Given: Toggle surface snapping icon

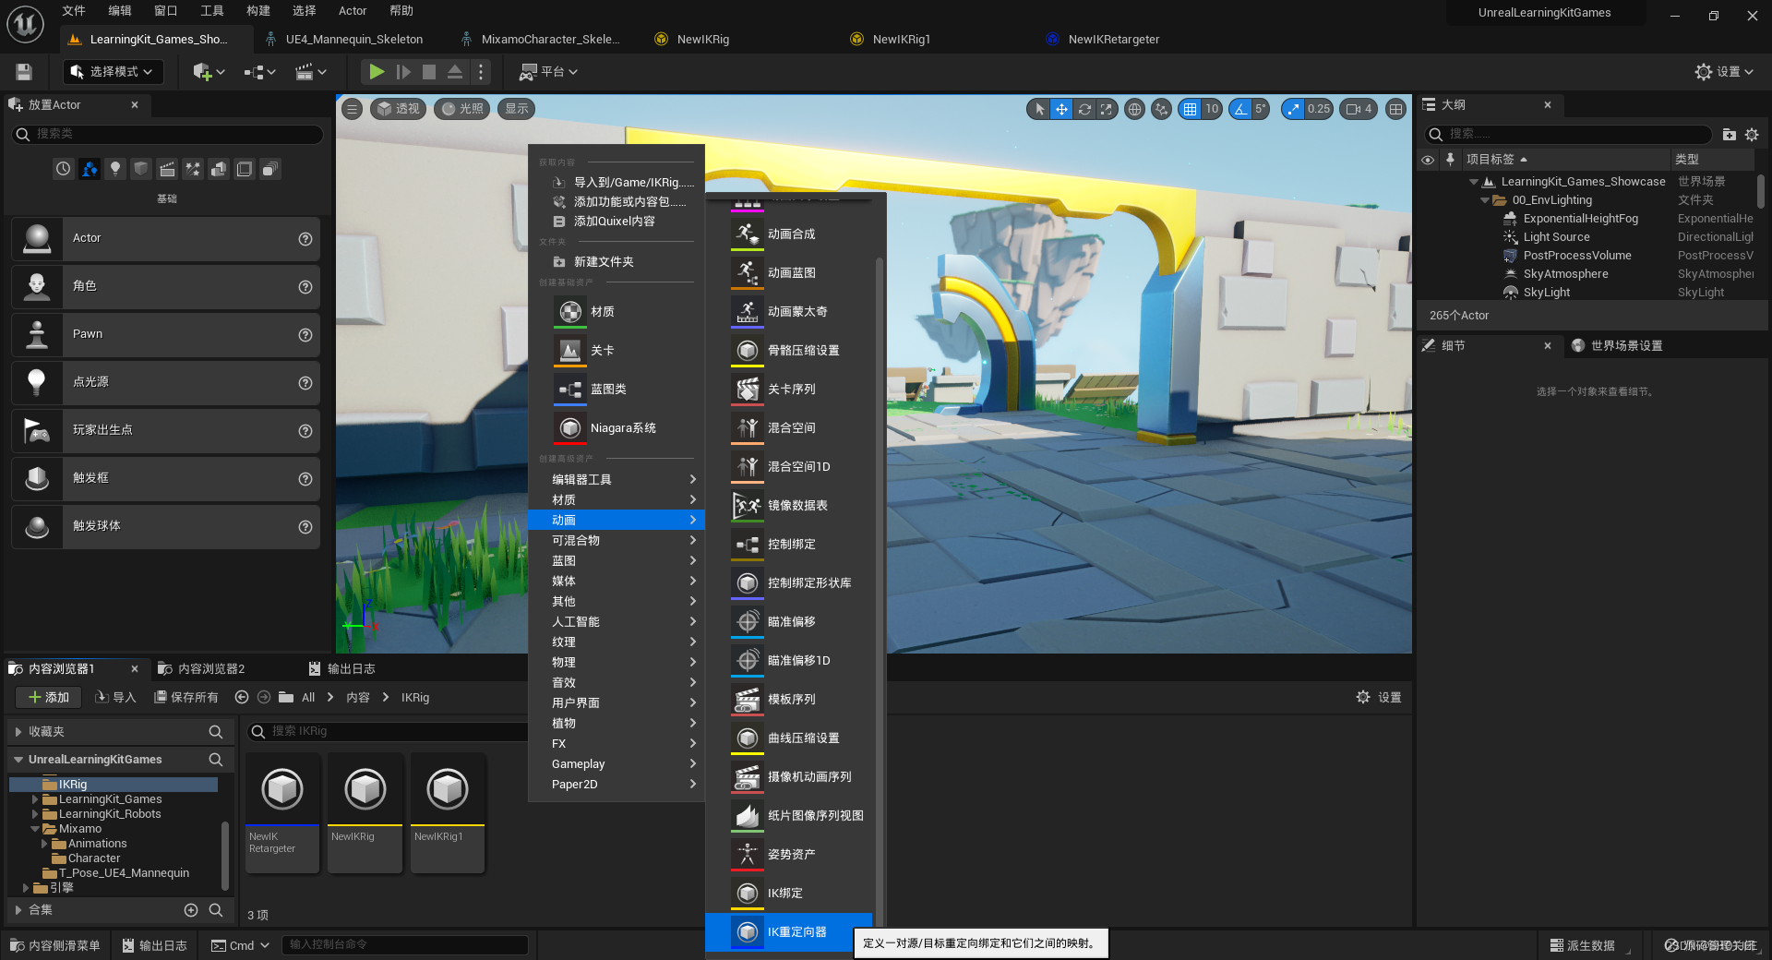Looking at the screenshot, I should coord(1161,109).
